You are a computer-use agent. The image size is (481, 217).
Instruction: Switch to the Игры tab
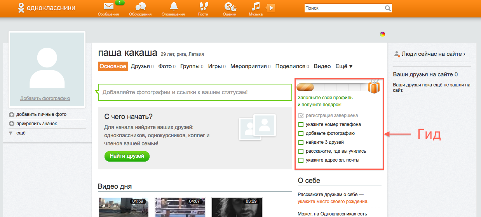(217, 66)
